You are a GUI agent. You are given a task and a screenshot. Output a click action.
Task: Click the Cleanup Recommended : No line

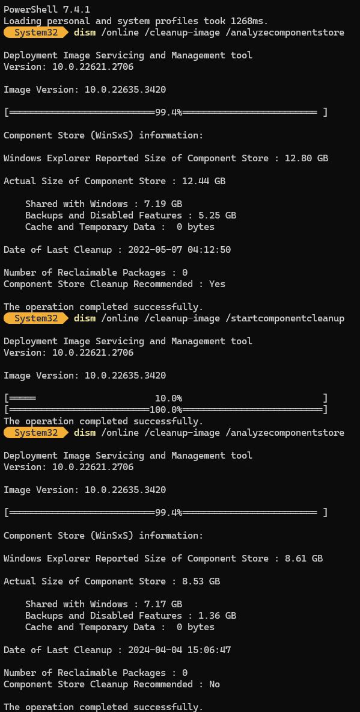tap(112, 684)
